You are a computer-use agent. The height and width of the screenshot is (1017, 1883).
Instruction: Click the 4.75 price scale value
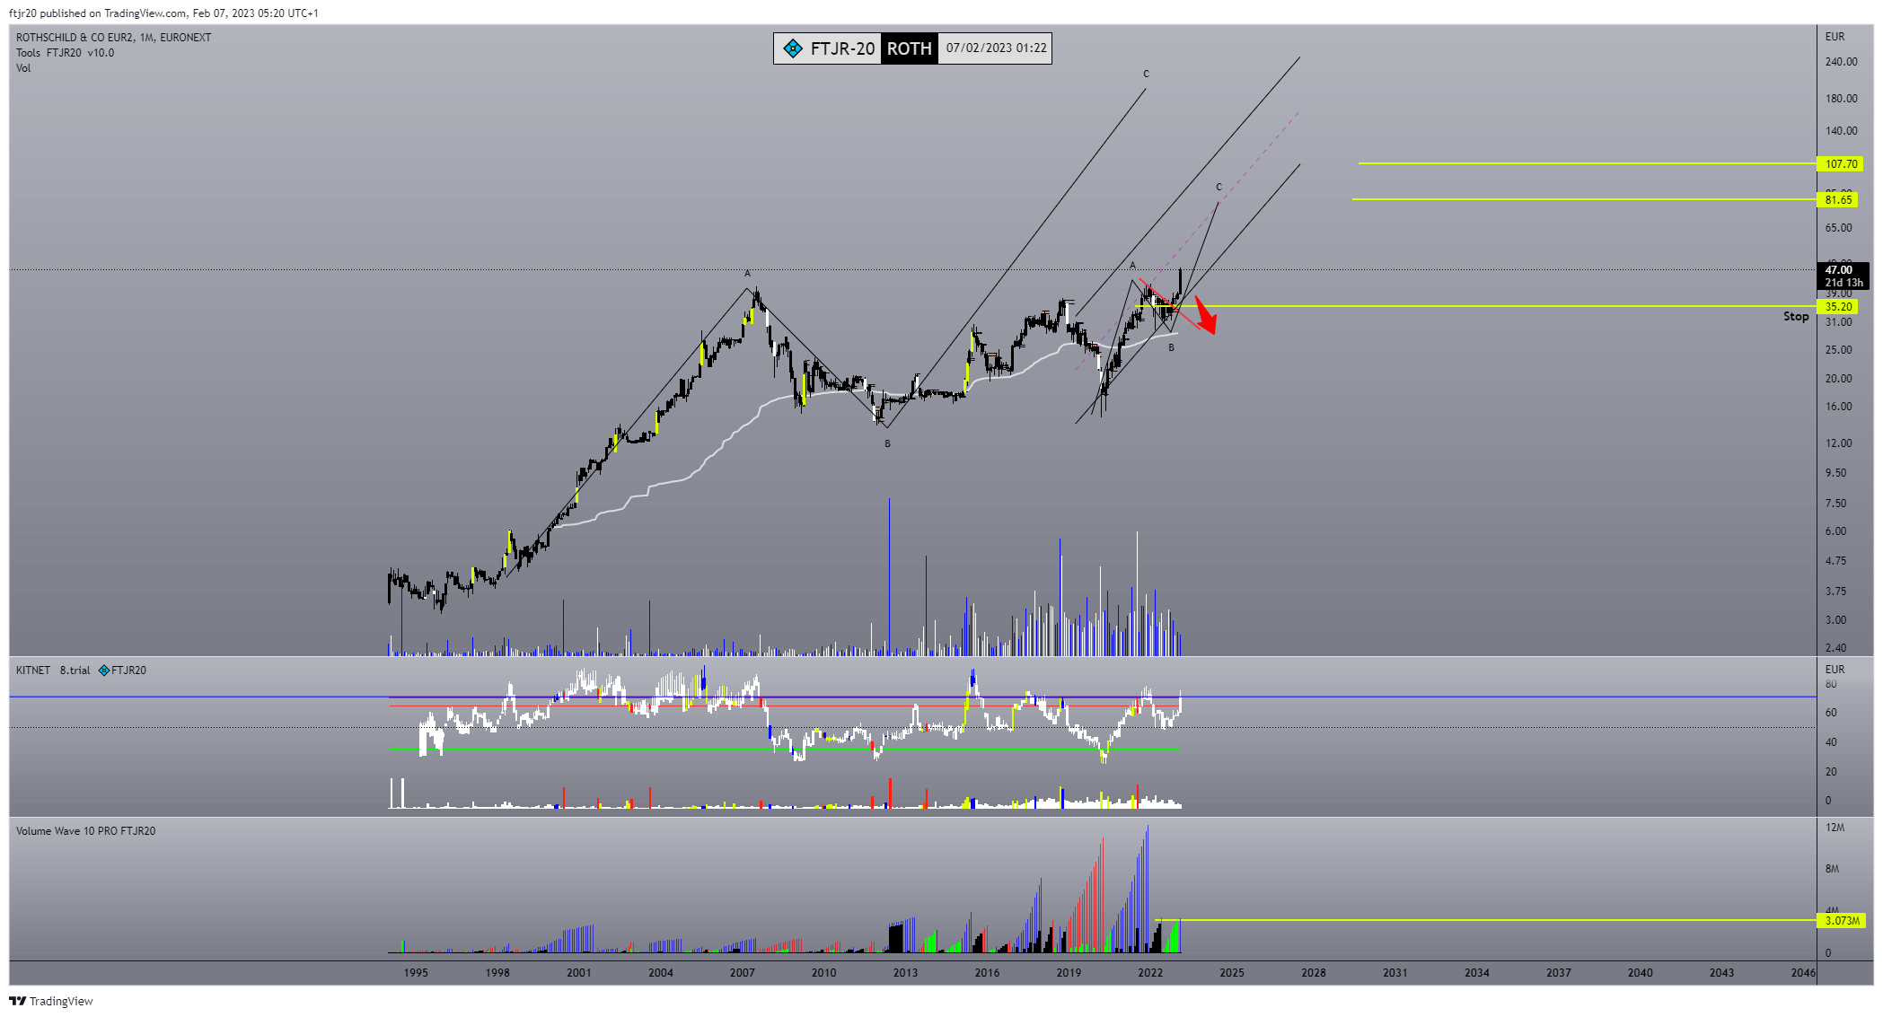coord(1835,561)
